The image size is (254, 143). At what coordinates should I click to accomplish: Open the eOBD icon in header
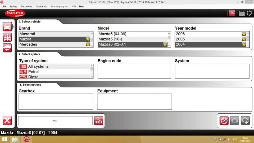[232, 13]
